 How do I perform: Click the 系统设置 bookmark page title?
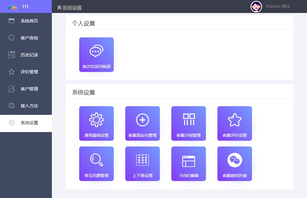click(70, 8)
